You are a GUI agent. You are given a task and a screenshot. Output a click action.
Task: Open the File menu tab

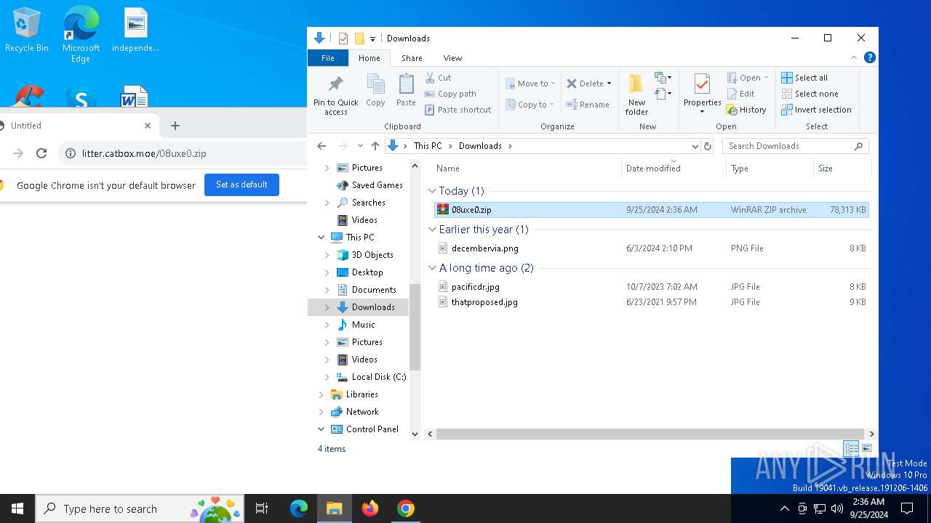[328, 58]
